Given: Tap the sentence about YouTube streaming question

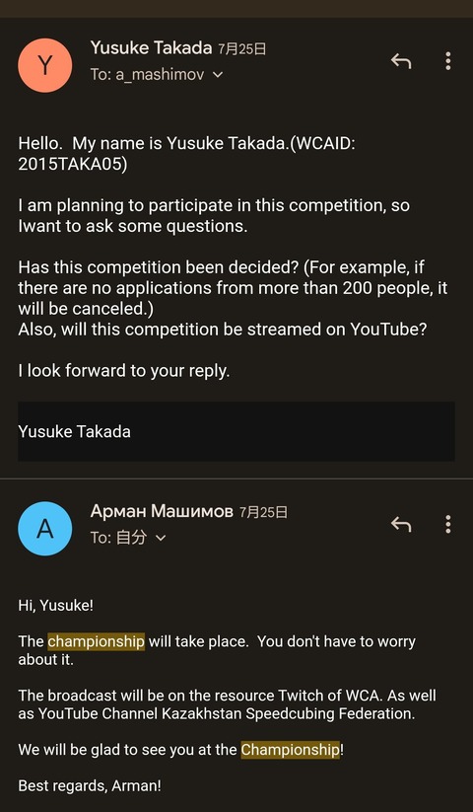Looking at the screenshot, I should click(x=223, y=330).
